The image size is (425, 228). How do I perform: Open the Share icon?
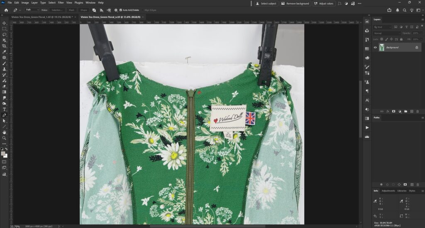(x=389, y=10)
